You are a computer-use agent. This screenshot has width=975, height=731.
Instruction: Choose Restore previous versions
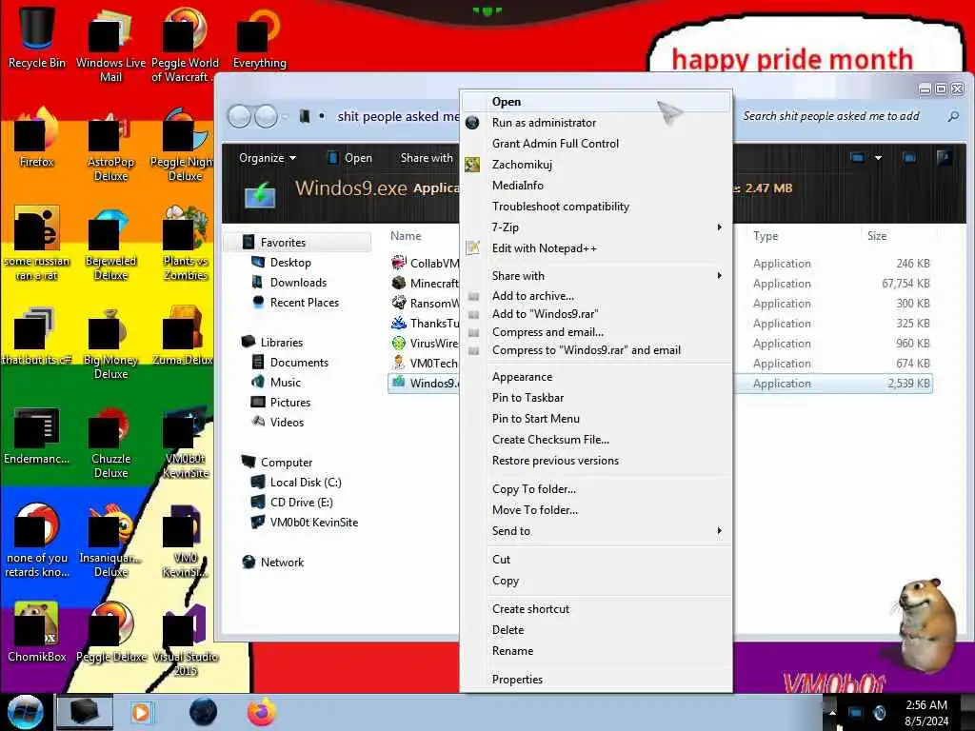pos(596,461)
